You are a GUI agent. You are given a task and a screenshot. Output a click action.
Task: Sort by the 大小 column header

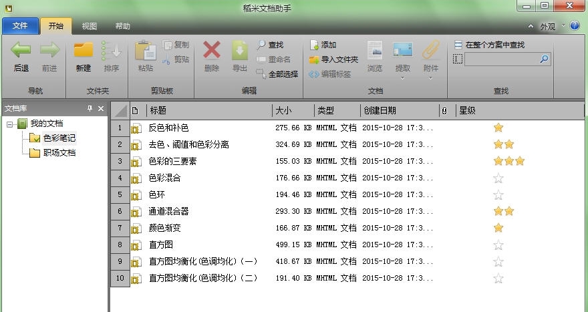pyautogui.click(x=293, y=110)
